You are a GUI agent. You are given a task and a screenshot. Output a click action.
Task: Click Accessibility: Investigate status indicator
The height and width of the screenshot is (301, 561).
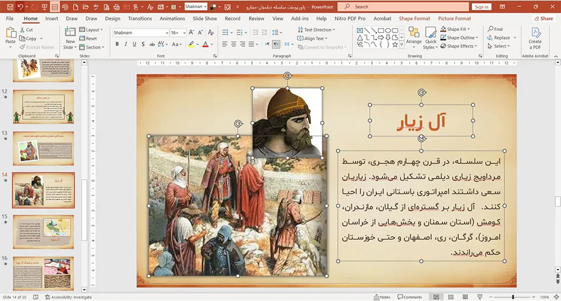(68, 297)
